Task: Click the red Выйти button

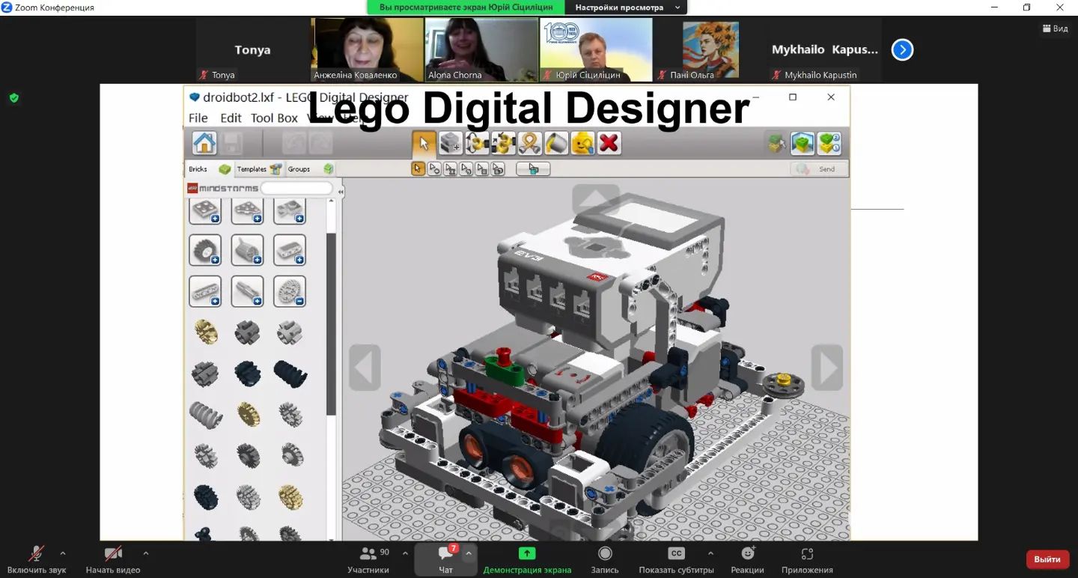Action: (x=1047, y=559)
